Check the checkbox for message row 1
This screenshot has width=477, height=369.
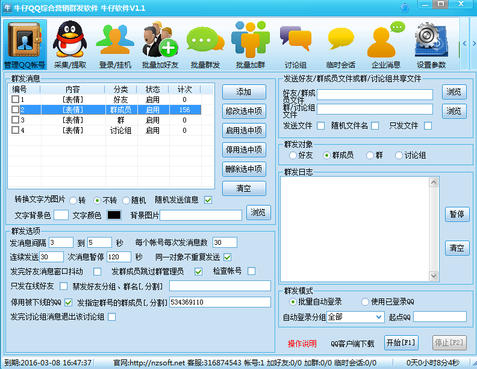[15, 99]
